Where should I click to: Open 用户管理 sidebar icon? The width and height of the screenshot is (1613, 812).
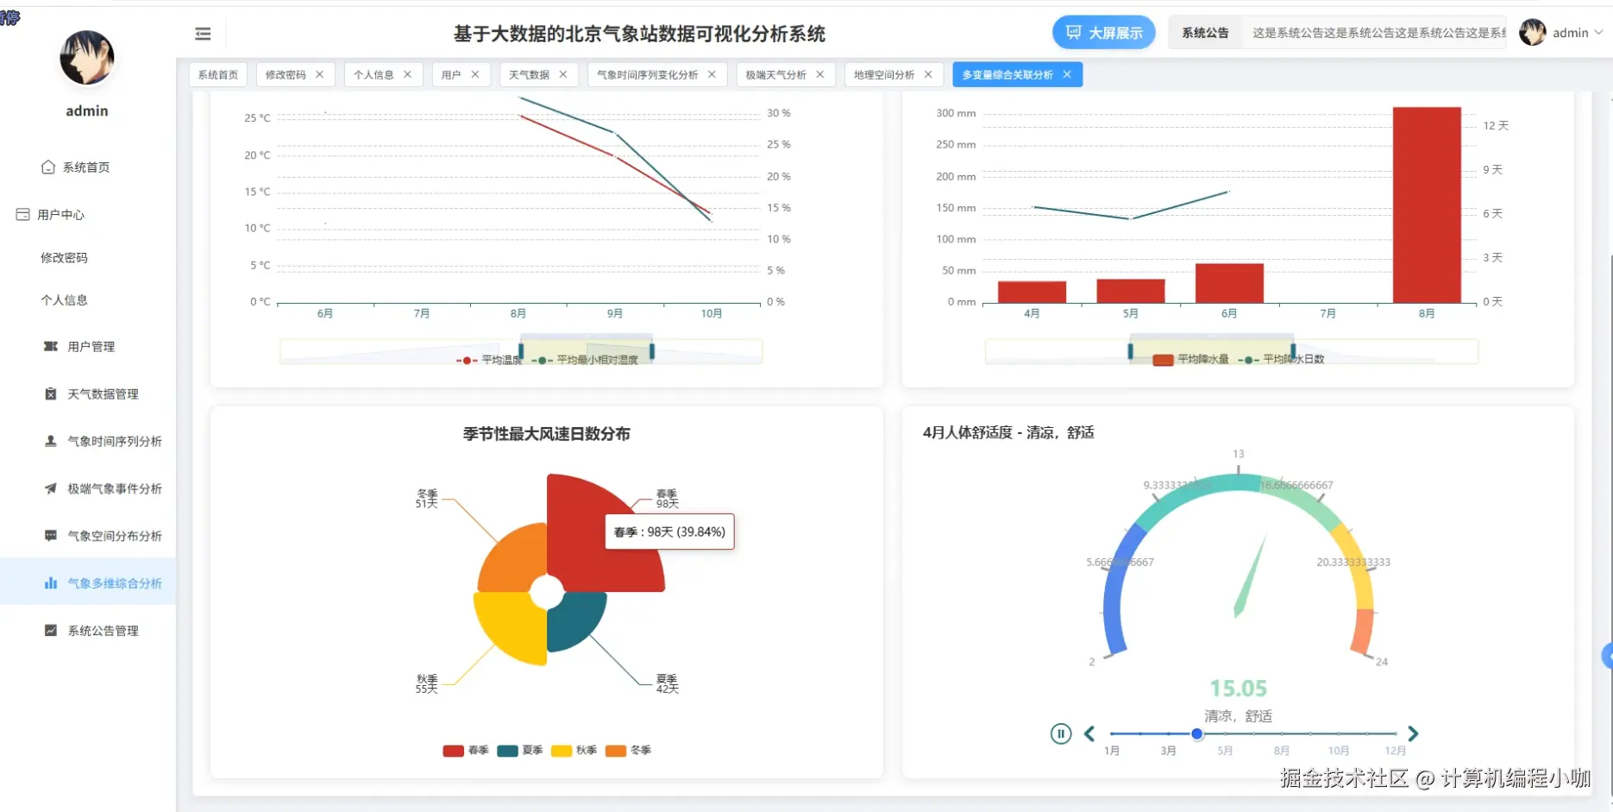click(51, 347)
